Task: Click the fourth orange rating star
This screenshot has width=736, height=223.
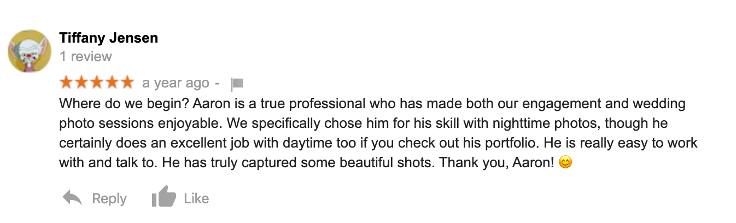Action: 112,83
